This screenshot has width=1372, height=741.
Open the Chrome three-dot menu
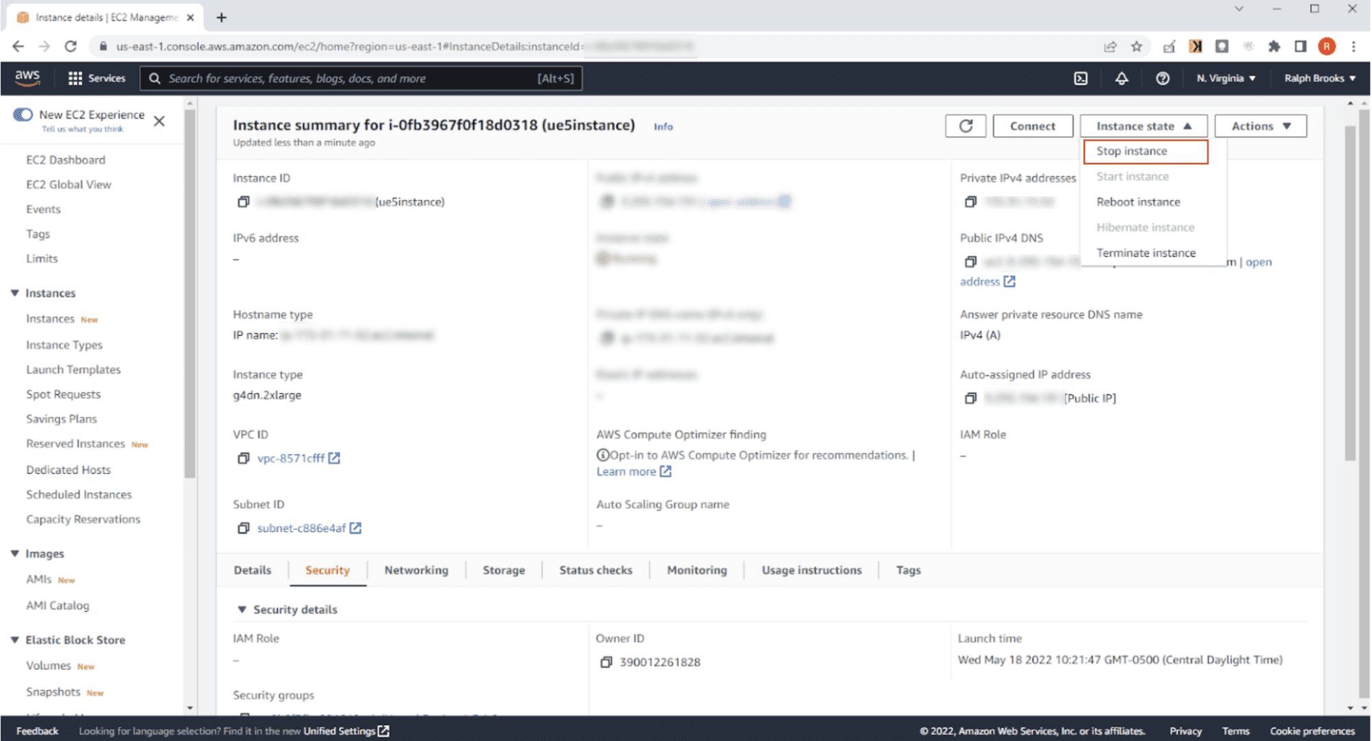point(1353,46)
